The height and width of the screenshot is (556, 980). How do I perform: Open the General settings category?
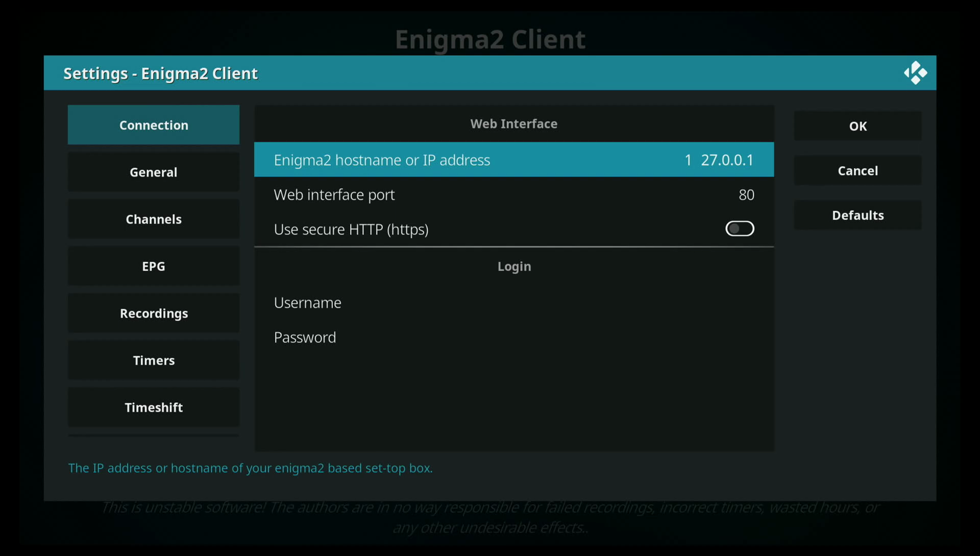point(154,172)
